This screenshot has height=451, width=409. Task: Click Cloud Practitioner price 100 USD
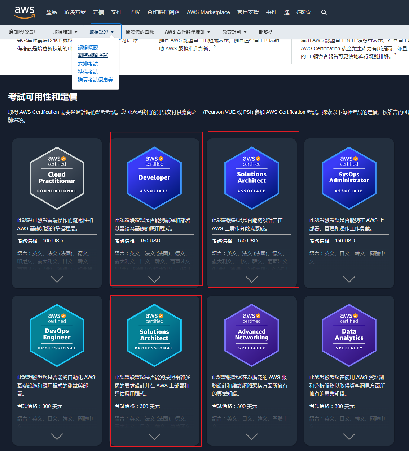40,241
